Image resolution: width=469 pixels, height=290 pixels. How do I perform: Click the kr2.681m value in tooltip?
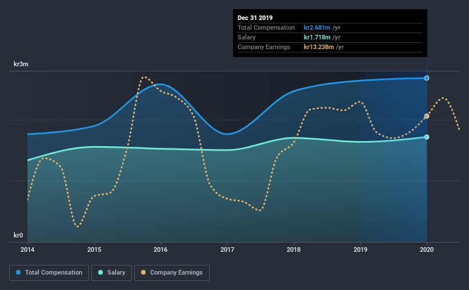coord(317,27)
